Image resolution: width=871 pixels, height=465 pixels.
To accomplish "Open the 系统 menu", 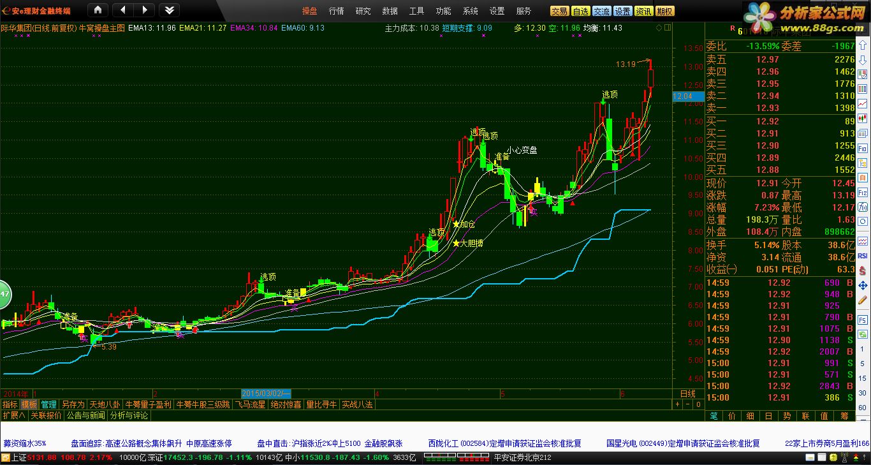I will [471, 11].
